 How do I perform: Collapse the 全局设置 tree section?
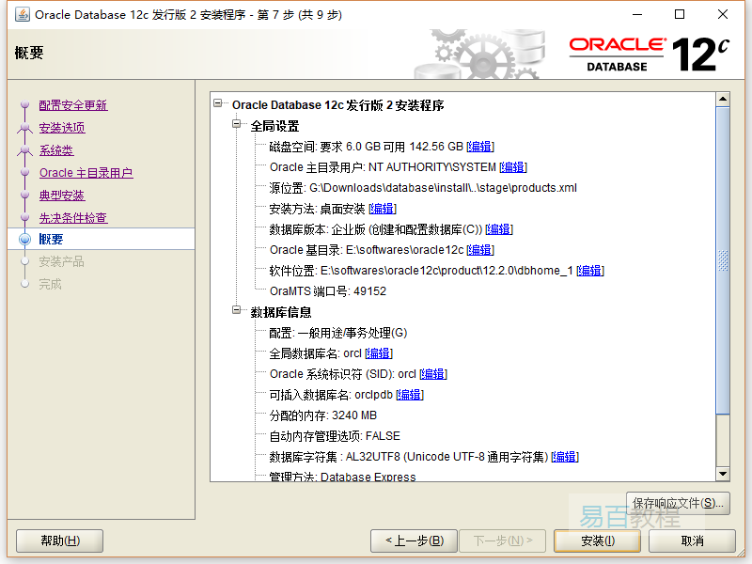238,125
